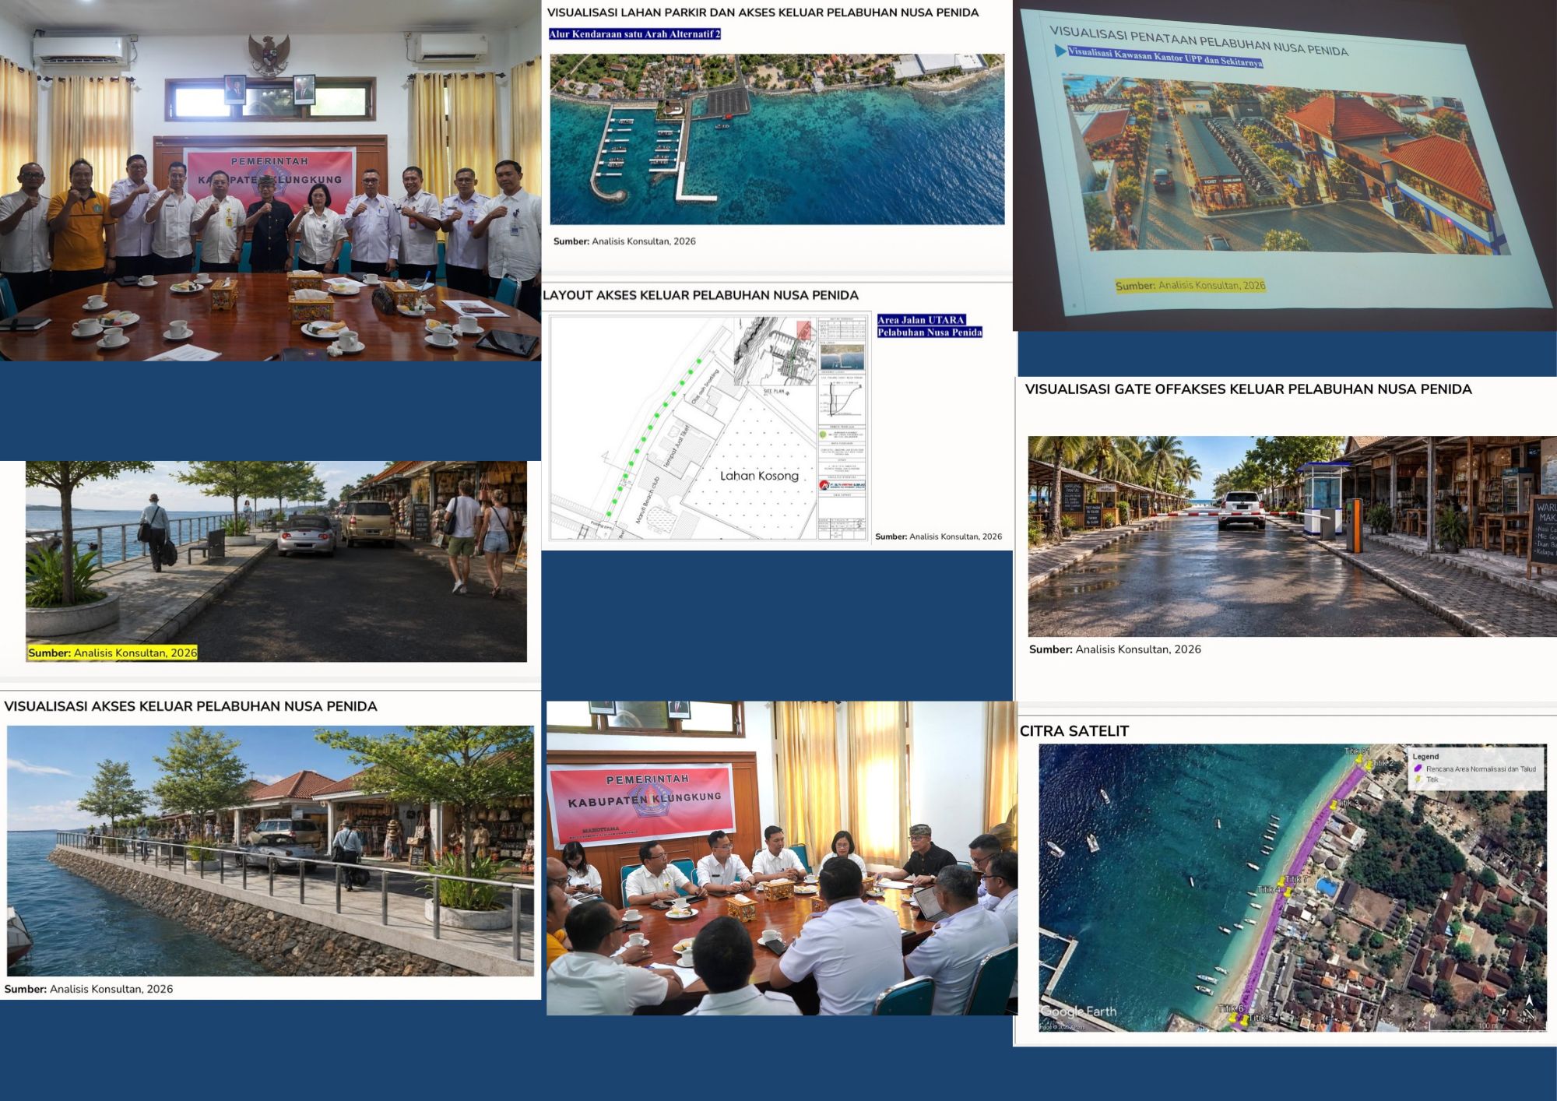Click the purple area symbol in the Legend

(1418, 769)
